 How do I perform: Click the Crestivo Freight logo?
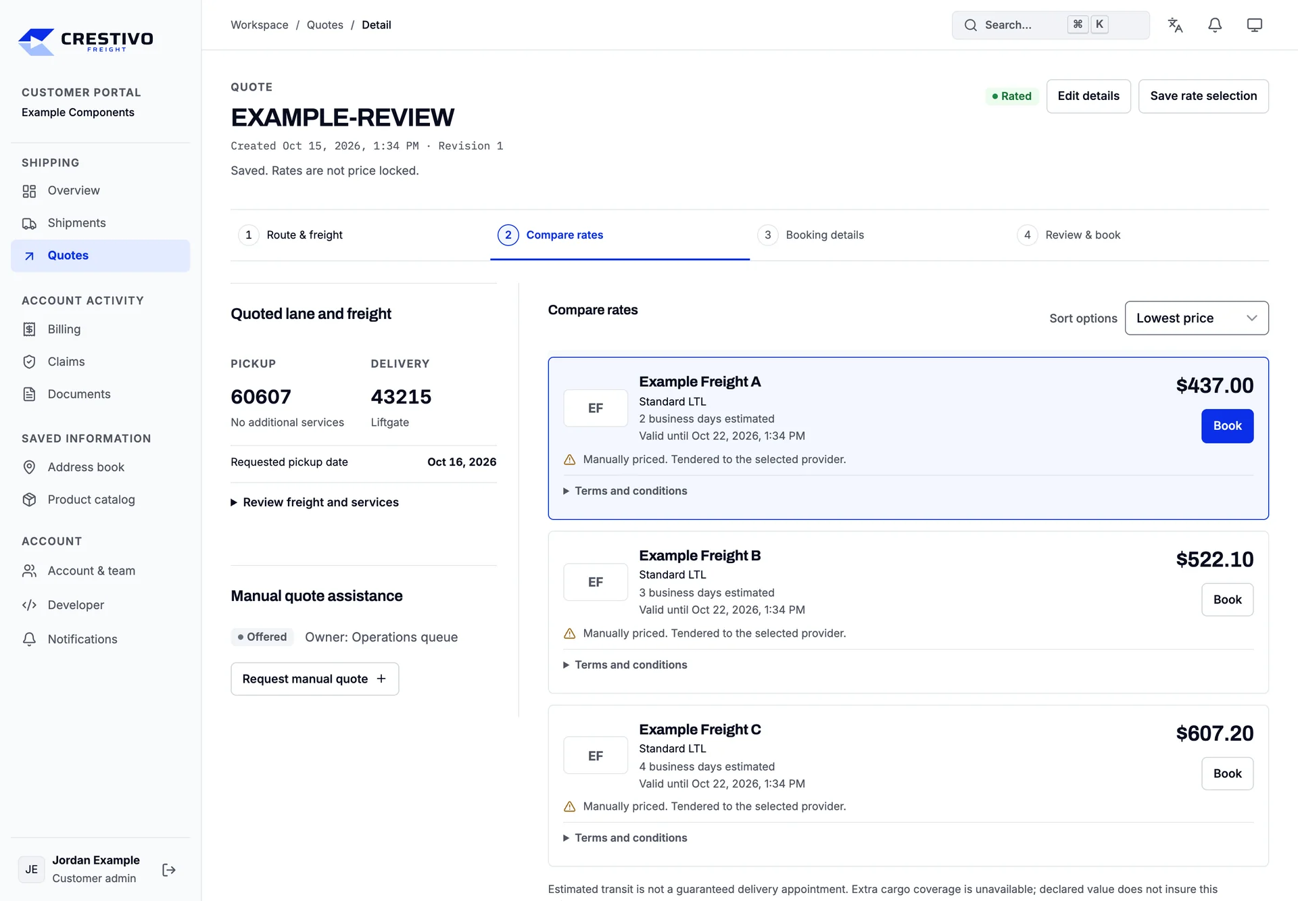pos(85,41)
